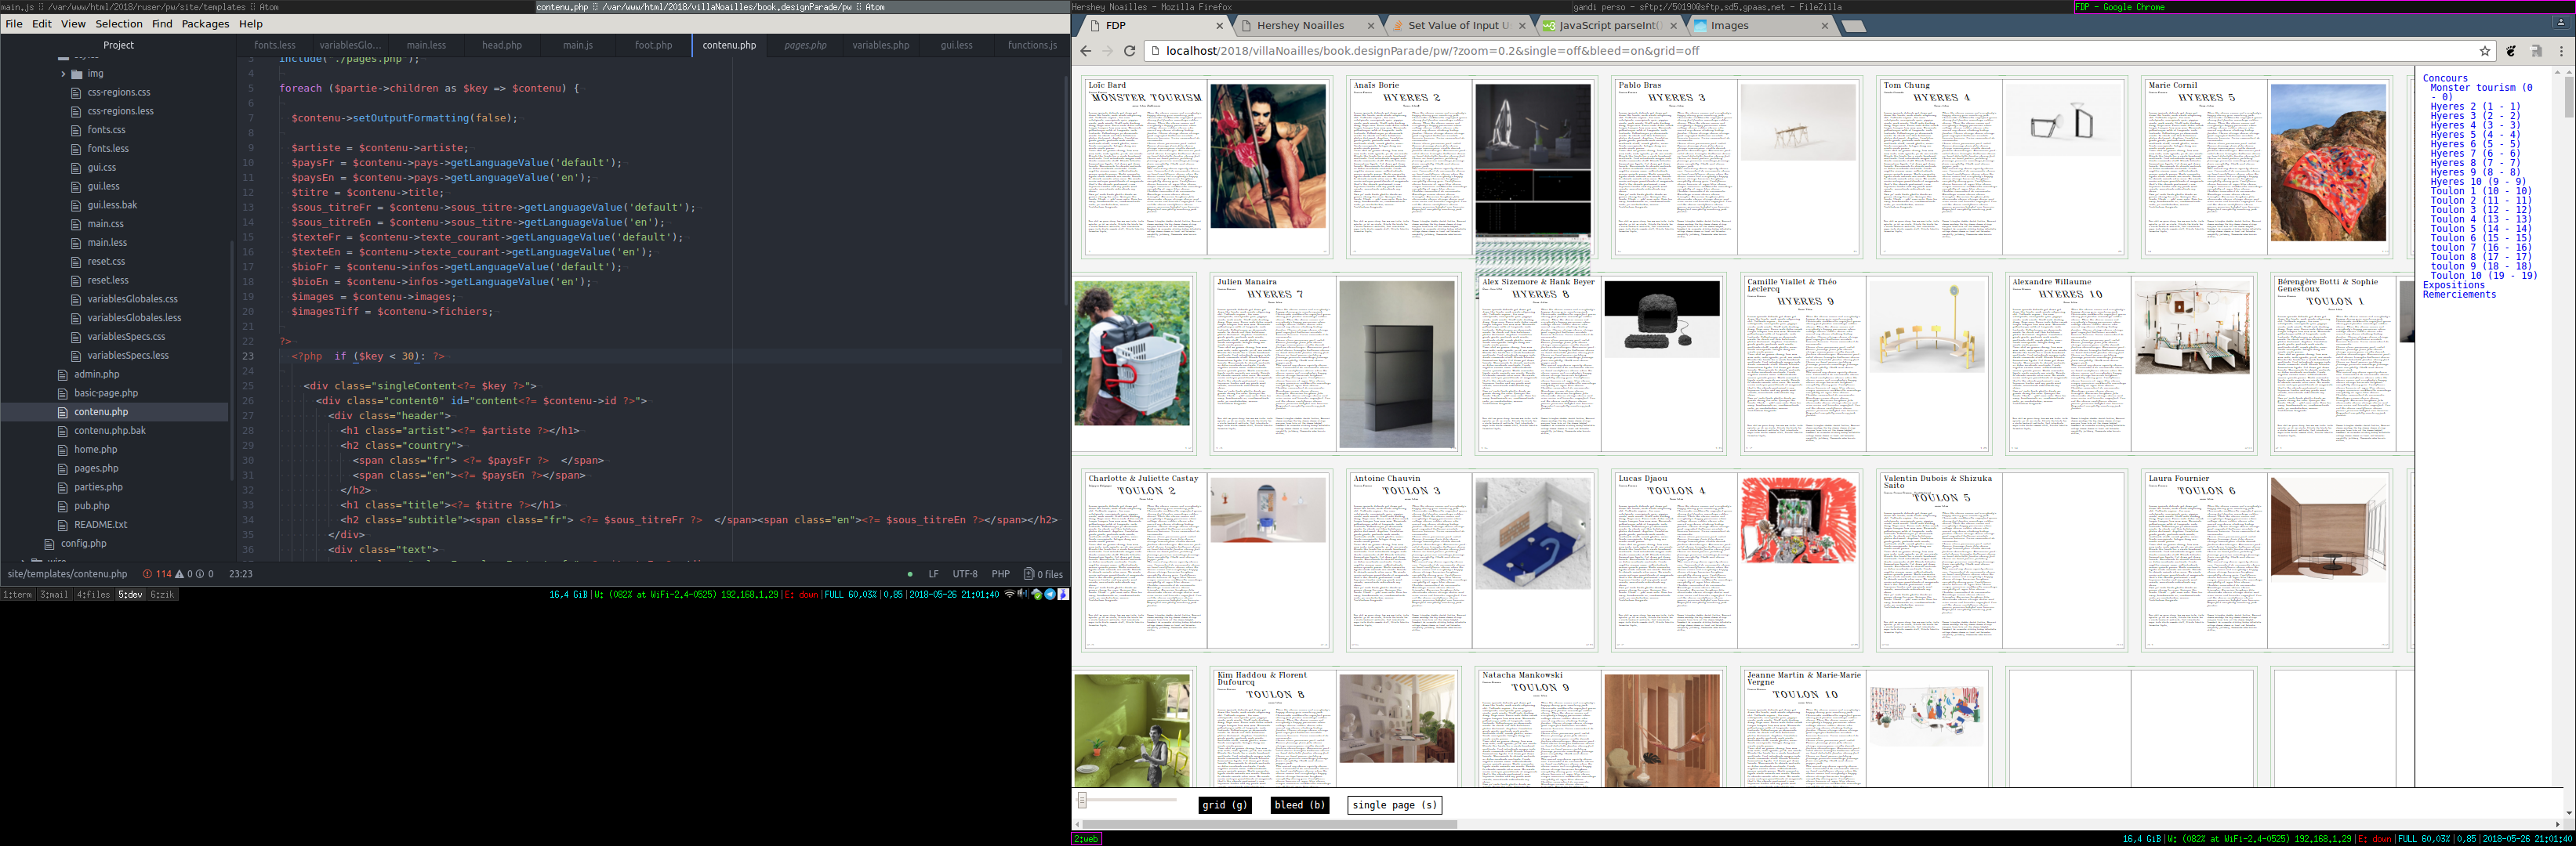Open the Chrome profile avatar button
This screenshot has width=2576, height=846.
(2560, 22)
